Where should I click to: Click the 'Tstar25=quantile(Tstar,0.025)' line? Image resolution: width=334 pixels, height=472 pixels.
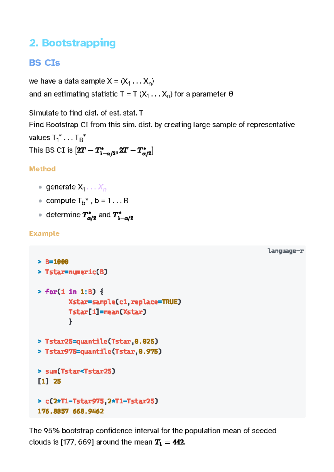[x=98, y=341]
